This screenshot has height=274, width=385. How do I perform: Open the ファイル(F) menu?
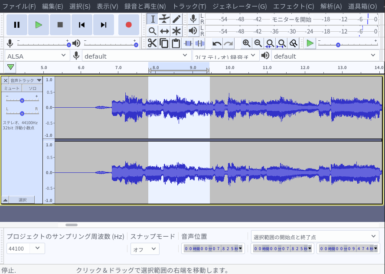tap(19, 6)
